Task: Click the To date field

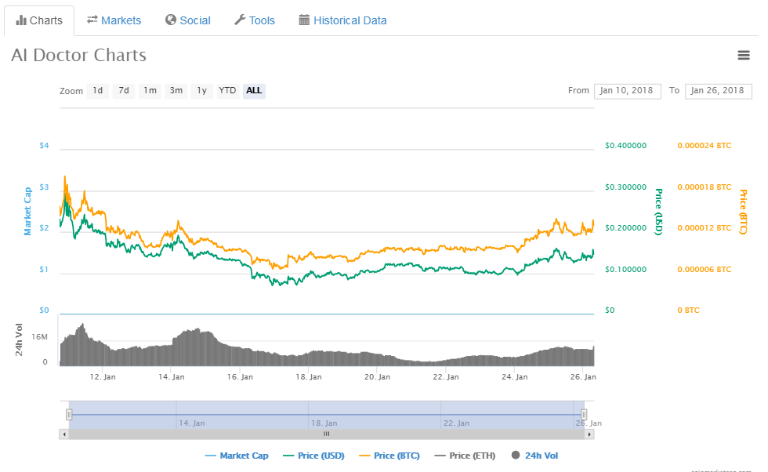Action: click(719, 91)
